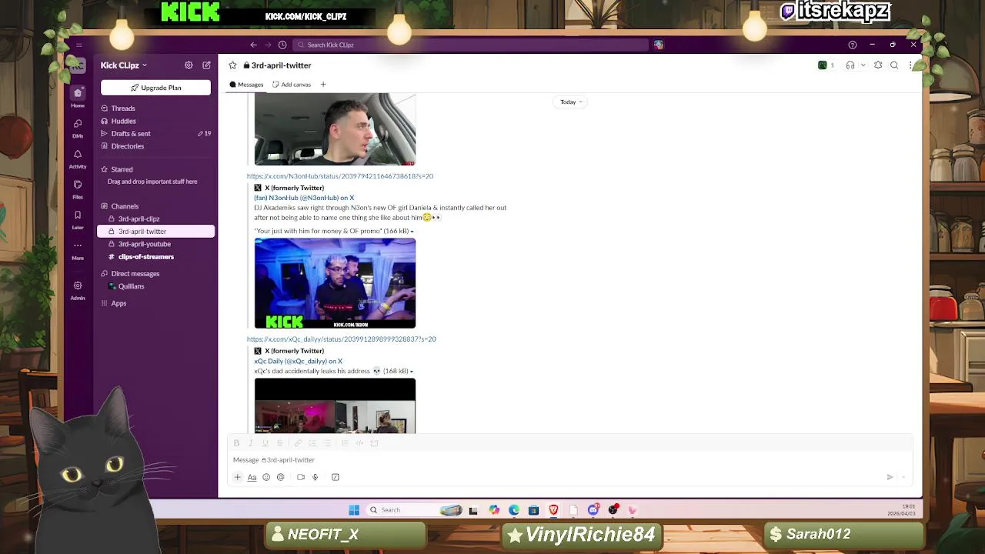Star the 3rd-april-twitter channel

[232, 65]
